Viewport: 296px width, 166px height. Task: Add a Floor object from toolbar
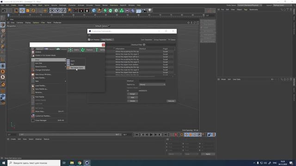tap(139, 11)
